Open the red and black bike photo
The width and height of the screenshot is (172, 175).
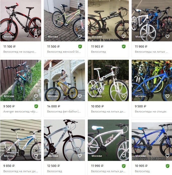click(21, 21)
